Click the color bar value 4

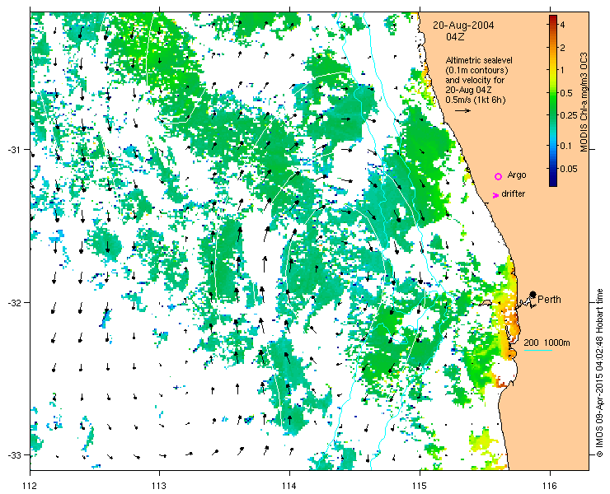click(x=562, y=25)
